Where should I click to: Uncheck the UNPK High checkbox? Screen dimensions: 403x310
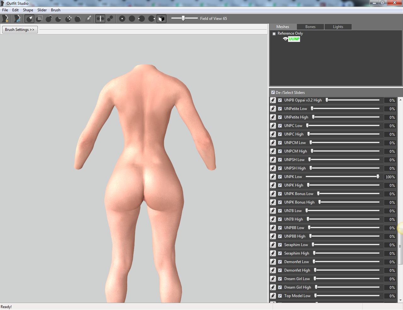pos(280,185)
